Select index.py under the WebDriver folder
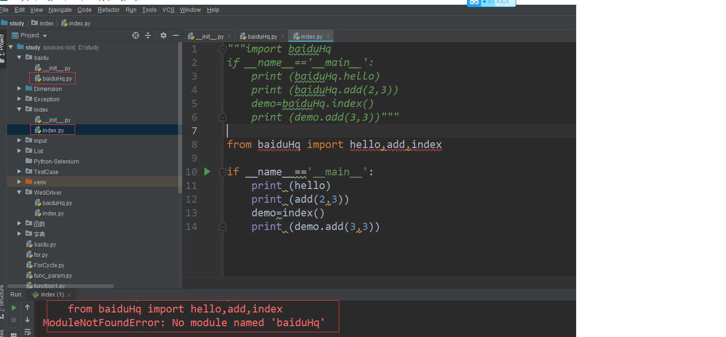The height and width of the screenshot is (337, 726). click(x=50, y=213)
